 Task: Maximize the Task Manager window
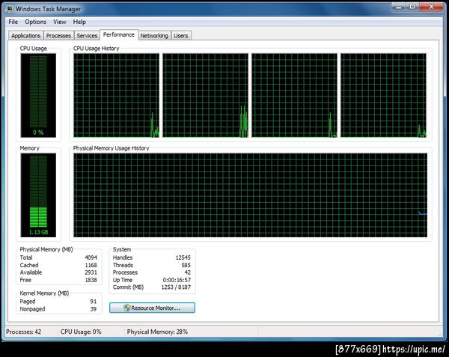(x=412, y=7)
